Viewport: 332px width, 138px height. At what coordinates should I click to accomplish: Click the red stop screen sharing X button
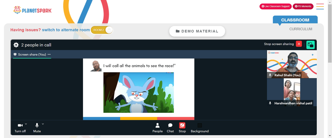(x=299, y=44)
